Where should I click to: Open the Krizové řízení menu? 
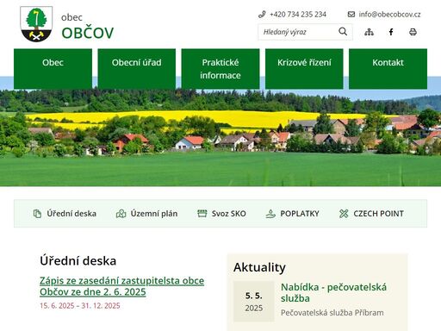coord(304,69)
